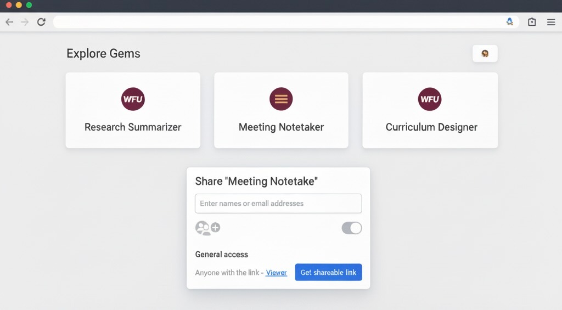
Task: Click the add people icon in Share dialog
Action: [207, 228]
